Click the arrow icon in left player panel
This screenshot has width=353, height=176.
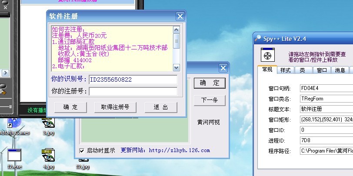click(3, 92)
